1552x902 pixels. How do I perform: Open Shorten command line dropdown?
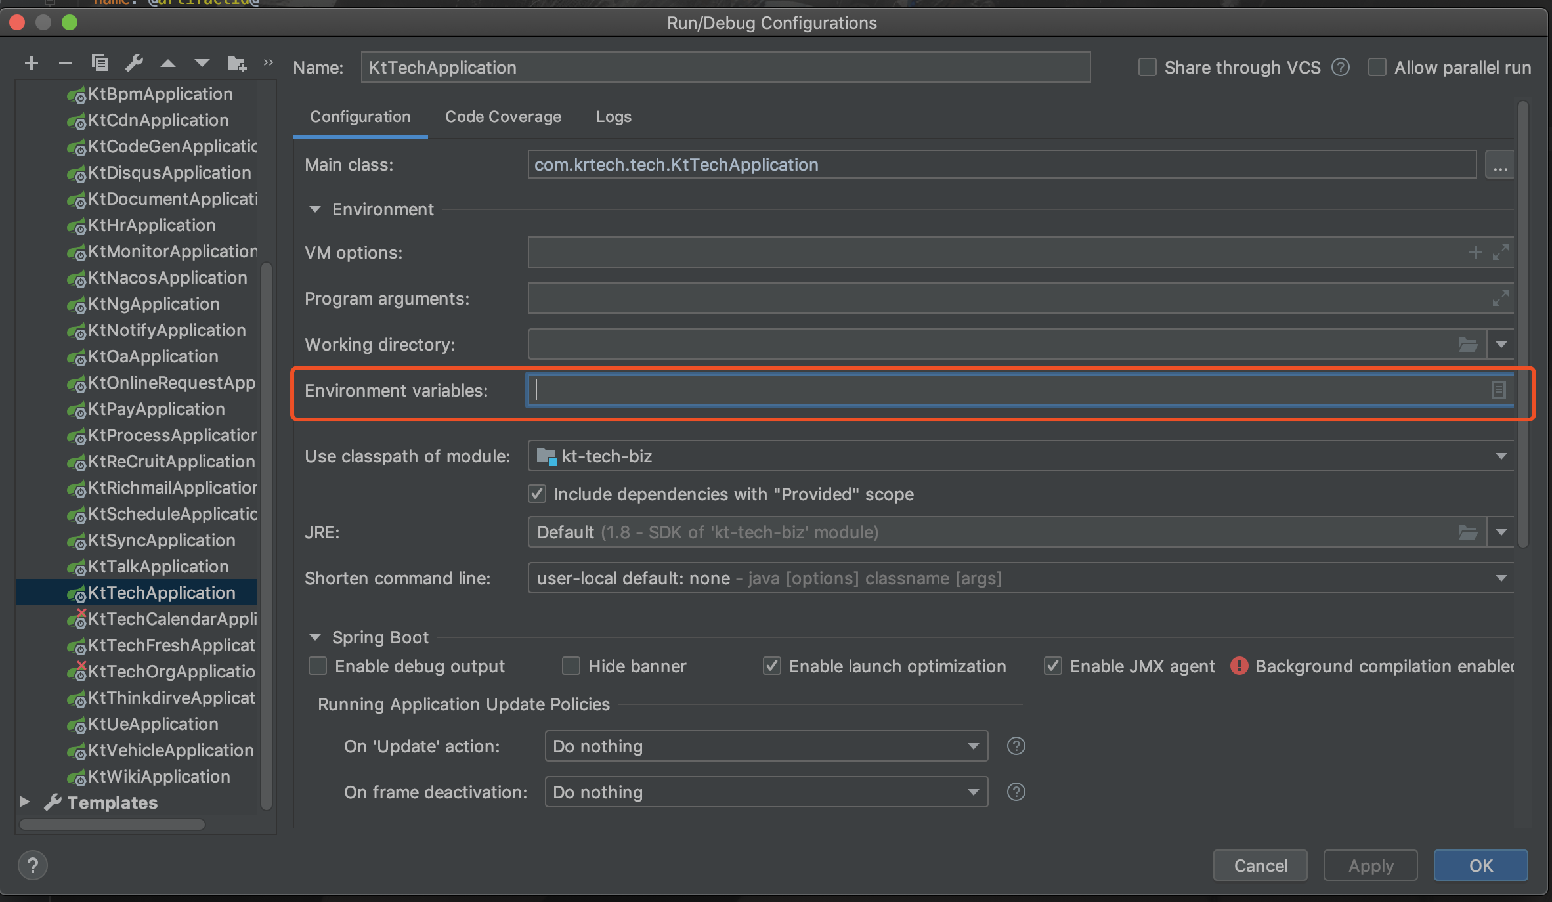(x=1501, y=578)
